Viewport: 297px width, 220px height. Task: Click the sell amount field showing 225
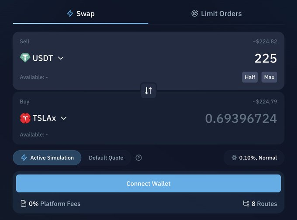tap(266, 58)
